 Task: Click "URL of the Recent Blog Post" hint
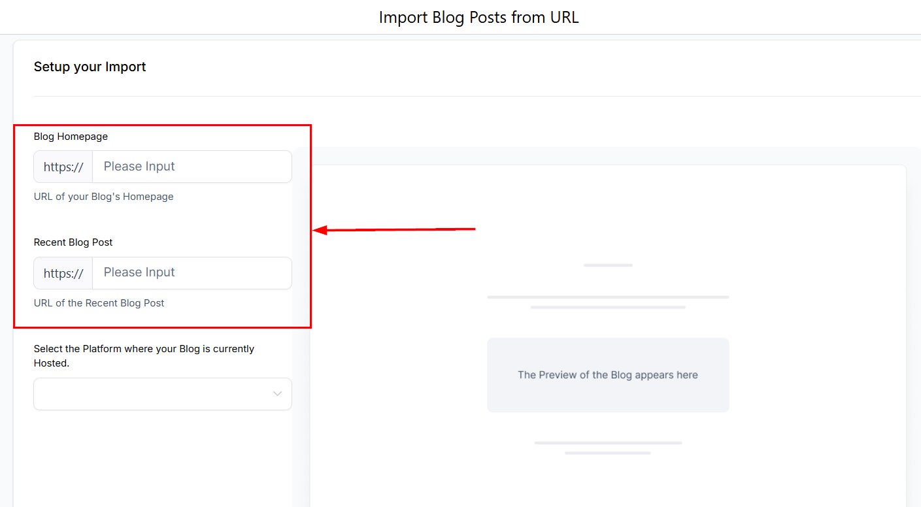tap(99, 303)
